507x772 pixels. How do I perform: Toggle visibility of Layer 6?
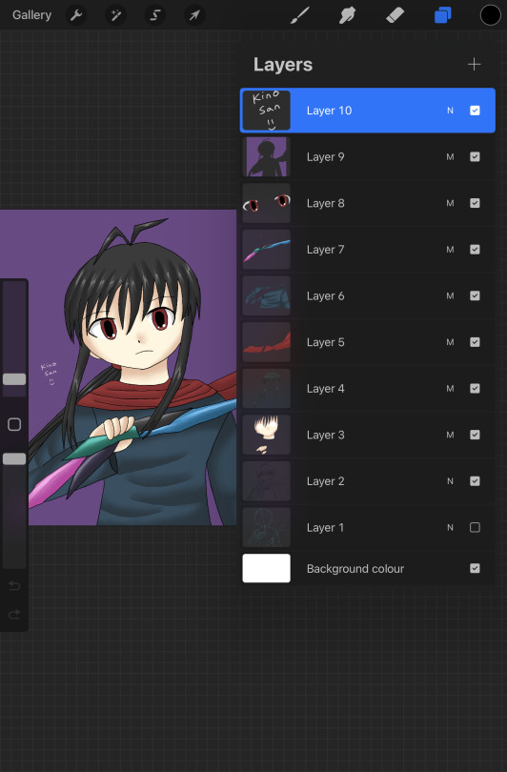[x=475, y=295]
